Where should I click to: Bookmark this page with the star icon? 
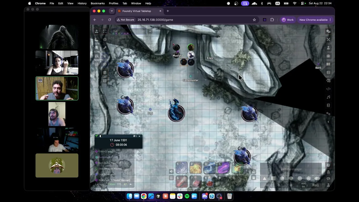pyautogui.click(x=254, y=20)
